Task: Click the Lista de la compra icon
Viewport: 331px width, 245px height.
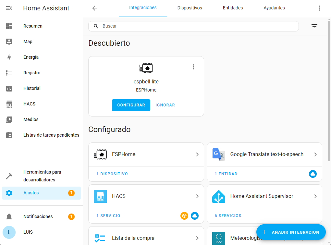Action: 100,238
